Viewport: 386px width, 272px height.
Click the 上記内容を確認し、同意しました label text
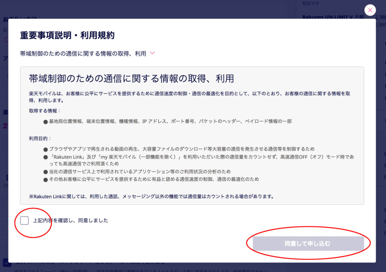coord(70,220)
